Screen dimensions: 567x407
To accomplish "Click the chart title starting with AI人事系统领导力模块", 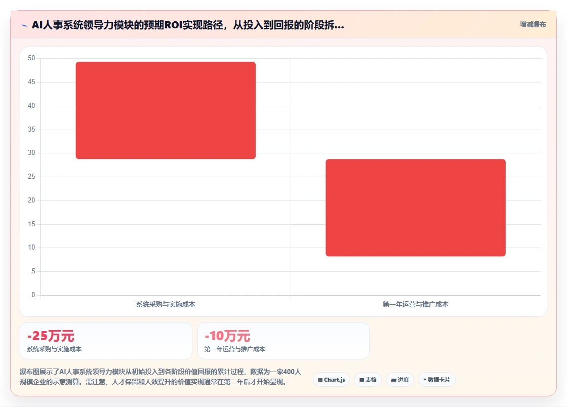I will (188, 25).
